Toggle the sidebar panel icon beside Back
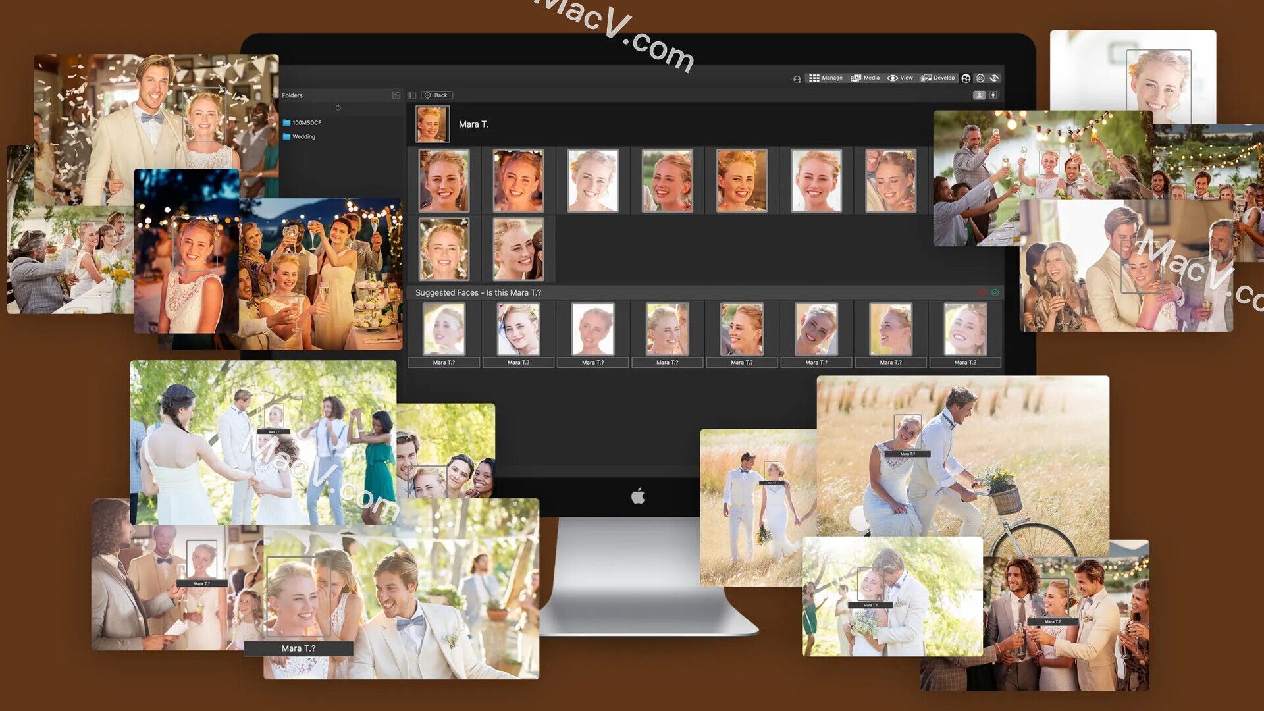Image resolution: width=1264 pixels, height=711 pixels. (412, 95)
